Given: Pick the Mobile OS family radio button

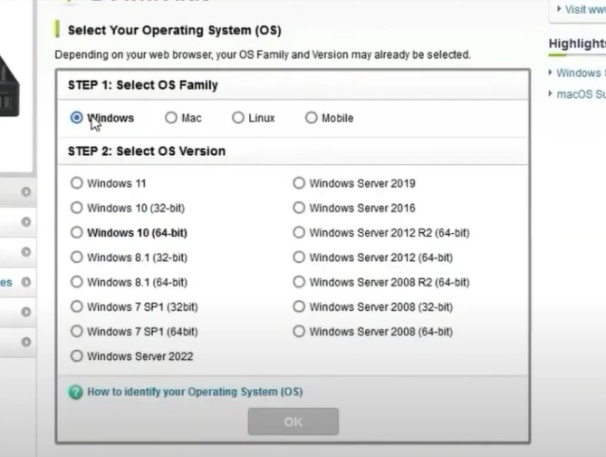Looking at the screenshot, I should (312, 118).
